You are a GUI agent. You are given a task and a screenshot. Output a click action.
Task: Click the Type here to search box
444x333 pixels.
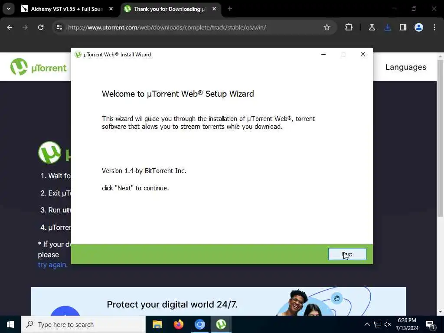83,324
